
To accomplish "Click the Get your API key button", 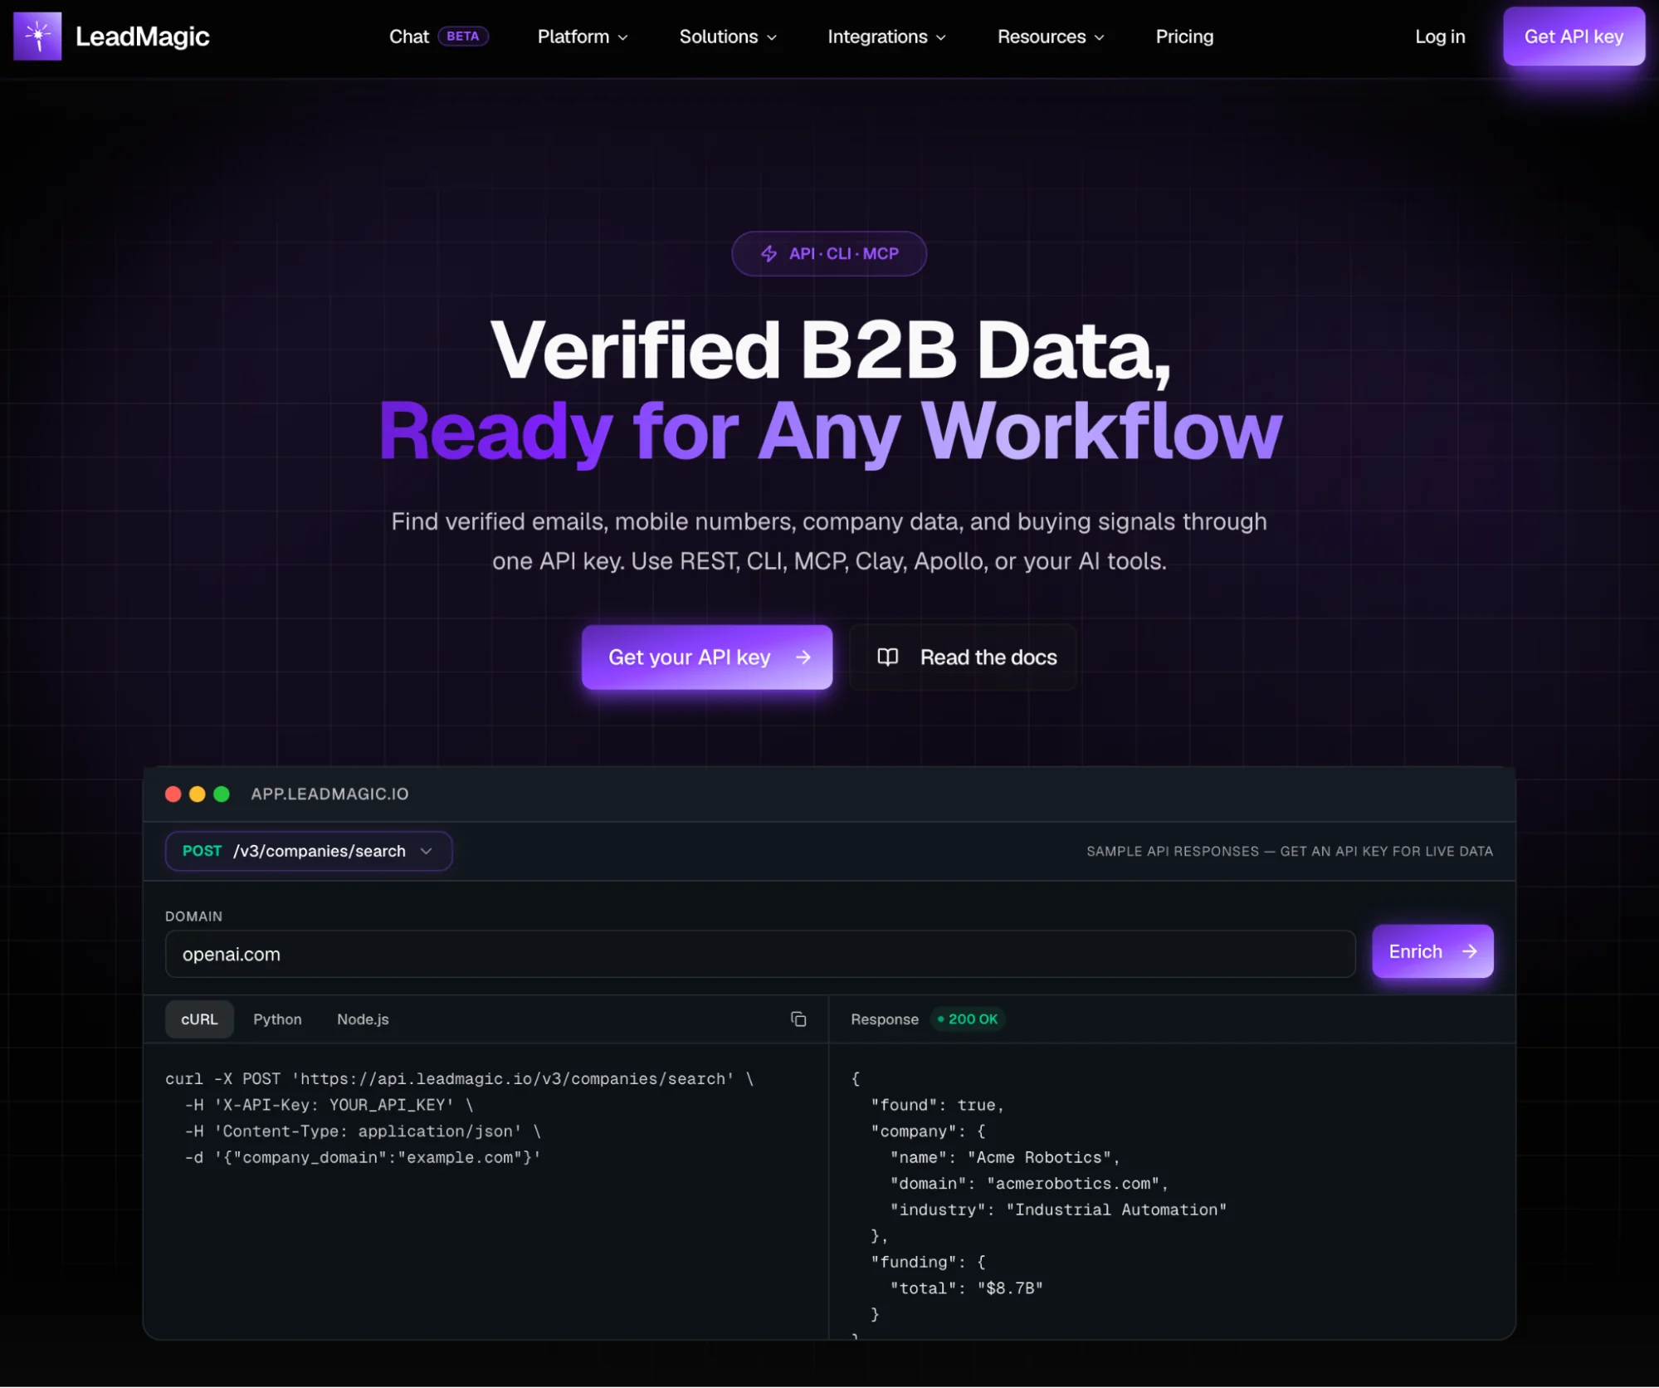I will [706, 657].
